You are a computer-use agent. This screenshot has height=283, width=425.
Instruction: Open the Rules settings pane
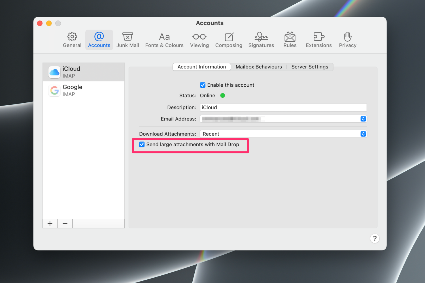[x=290, y=40]
